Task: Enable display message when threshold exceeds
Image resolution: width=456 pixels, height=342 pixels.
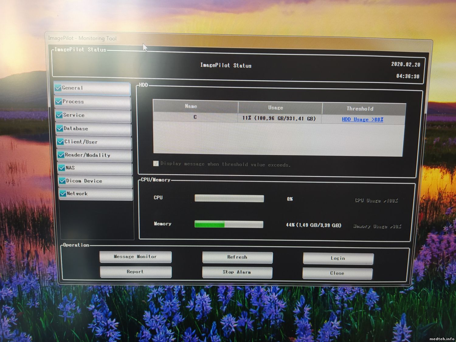Action: 156,164
